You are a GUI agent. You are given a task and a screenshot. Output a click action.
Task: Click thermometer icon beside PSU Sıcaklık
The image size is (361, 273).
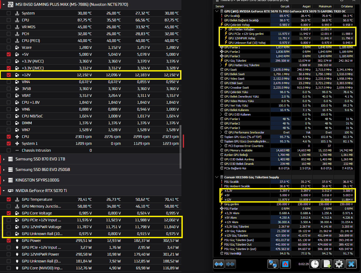coord(222,182)
